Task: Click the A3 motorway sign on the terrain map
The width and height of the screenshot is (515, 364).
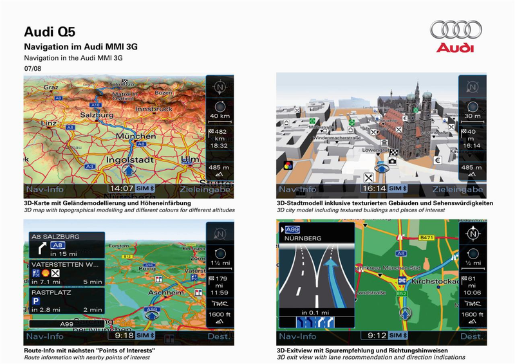Action: [x=89, y=167]
